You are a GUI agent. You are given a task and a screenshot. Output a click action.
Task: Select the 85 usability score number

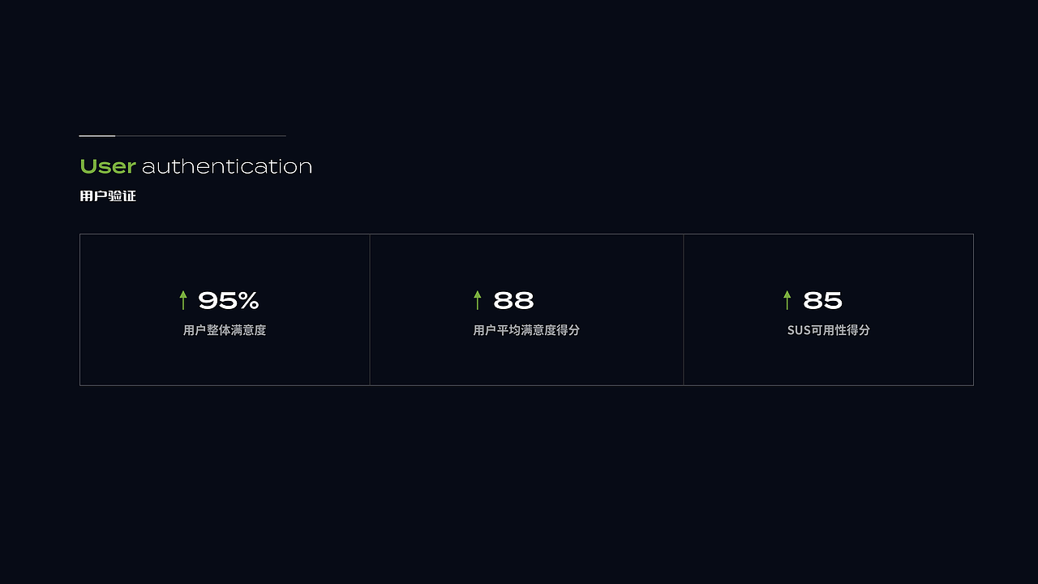(x=822, y=301)
